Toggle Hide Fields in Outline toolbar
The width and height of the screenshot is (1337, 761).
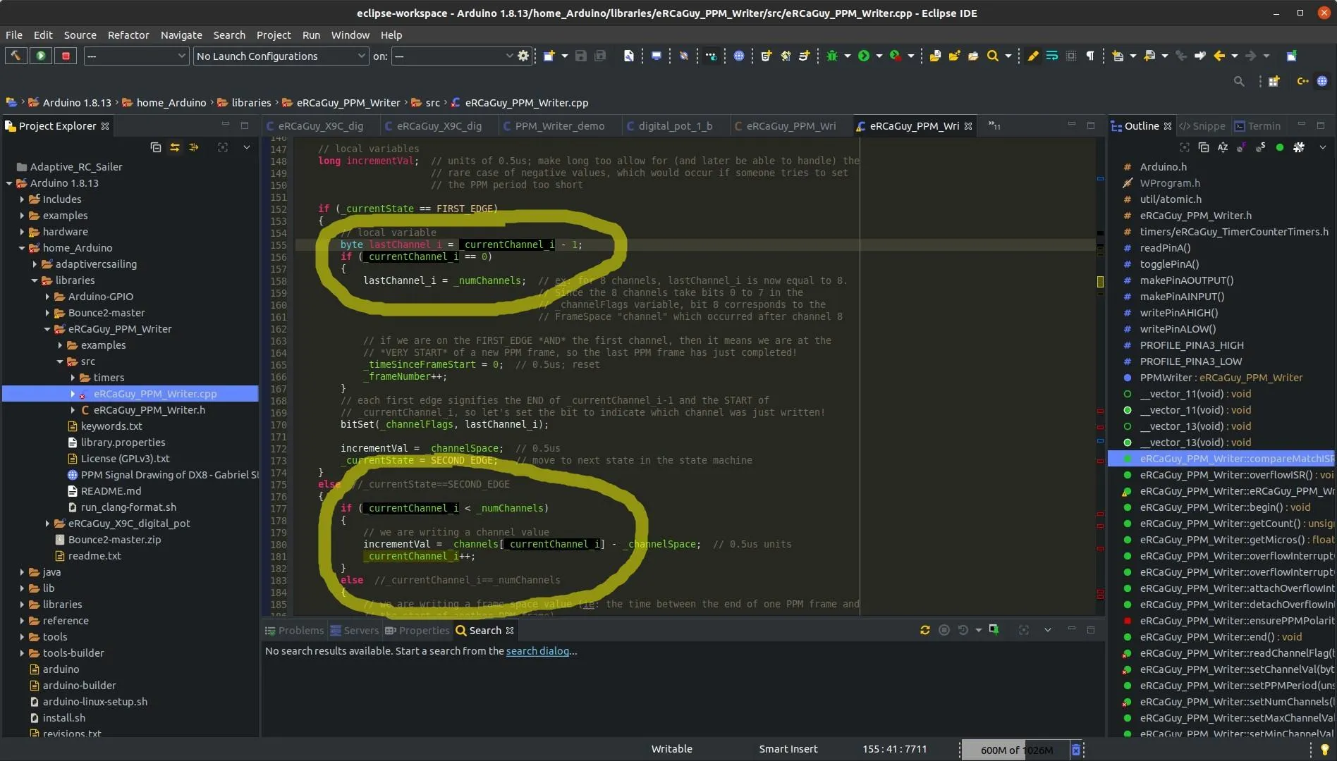[1242, 147]
